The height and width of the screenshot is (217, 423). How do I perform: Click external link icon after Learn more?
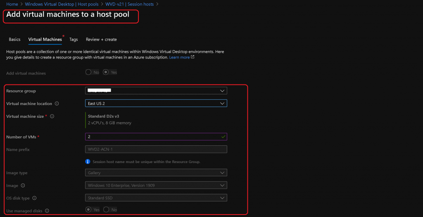[192, 57]
